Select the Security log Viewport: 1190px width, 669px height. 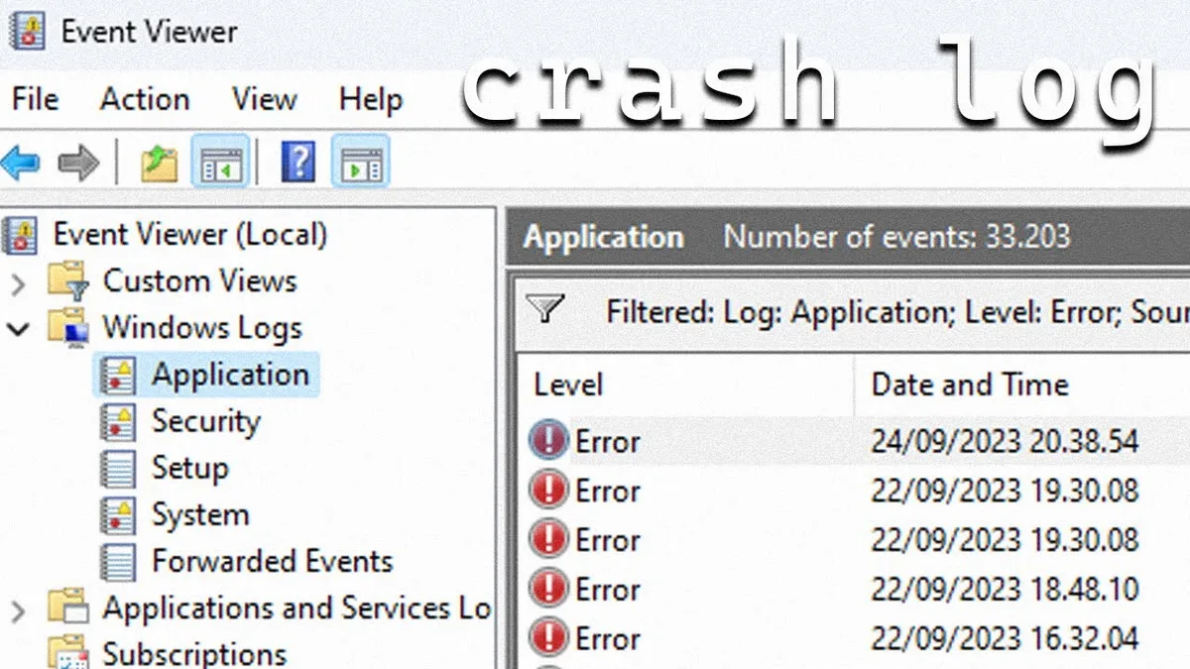[206, 420]
